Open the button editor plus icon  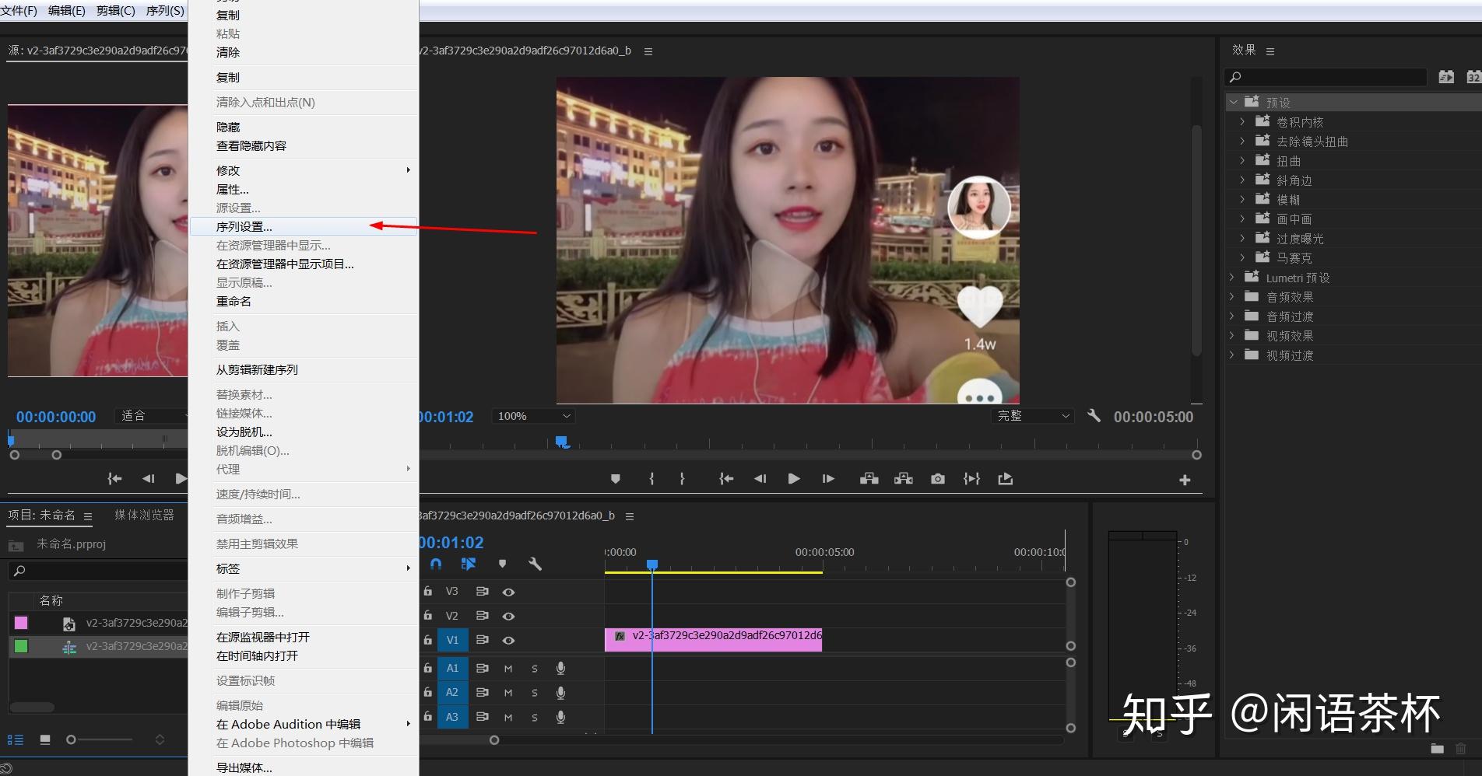(1185, 480)
